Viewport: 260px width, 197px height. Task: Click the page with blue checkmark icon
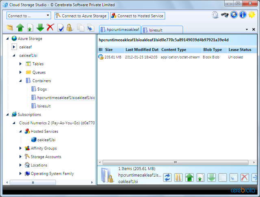click(x=61, y=28)
